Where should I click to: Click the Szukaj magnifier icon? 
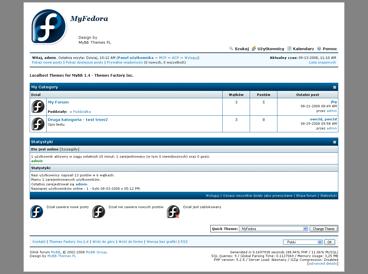[231, 49]
